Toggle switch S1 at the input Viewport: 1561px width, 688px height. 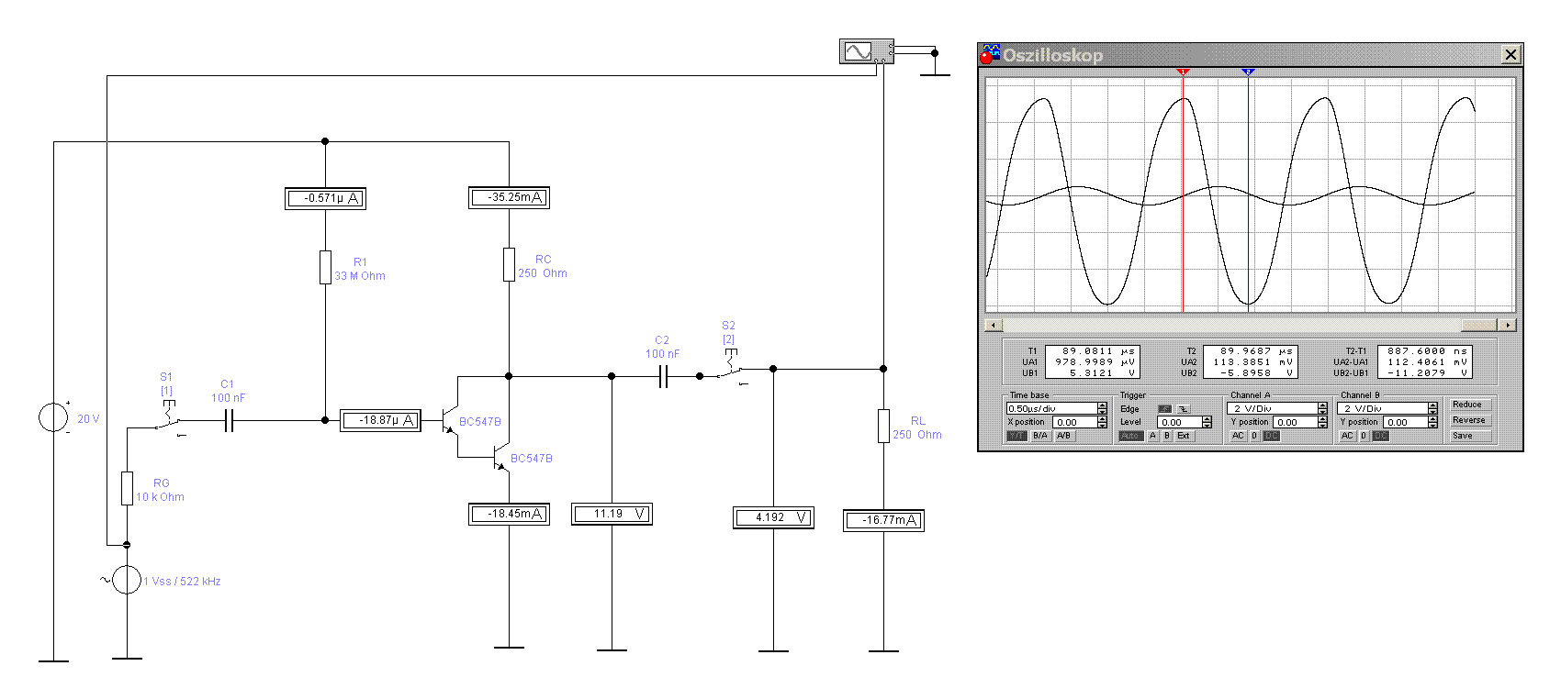pyautogui.click(x=167, y=423)
